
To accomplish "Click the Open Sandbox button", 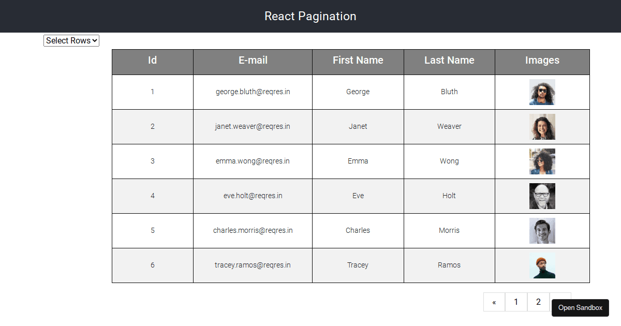I will pos(580,307).
